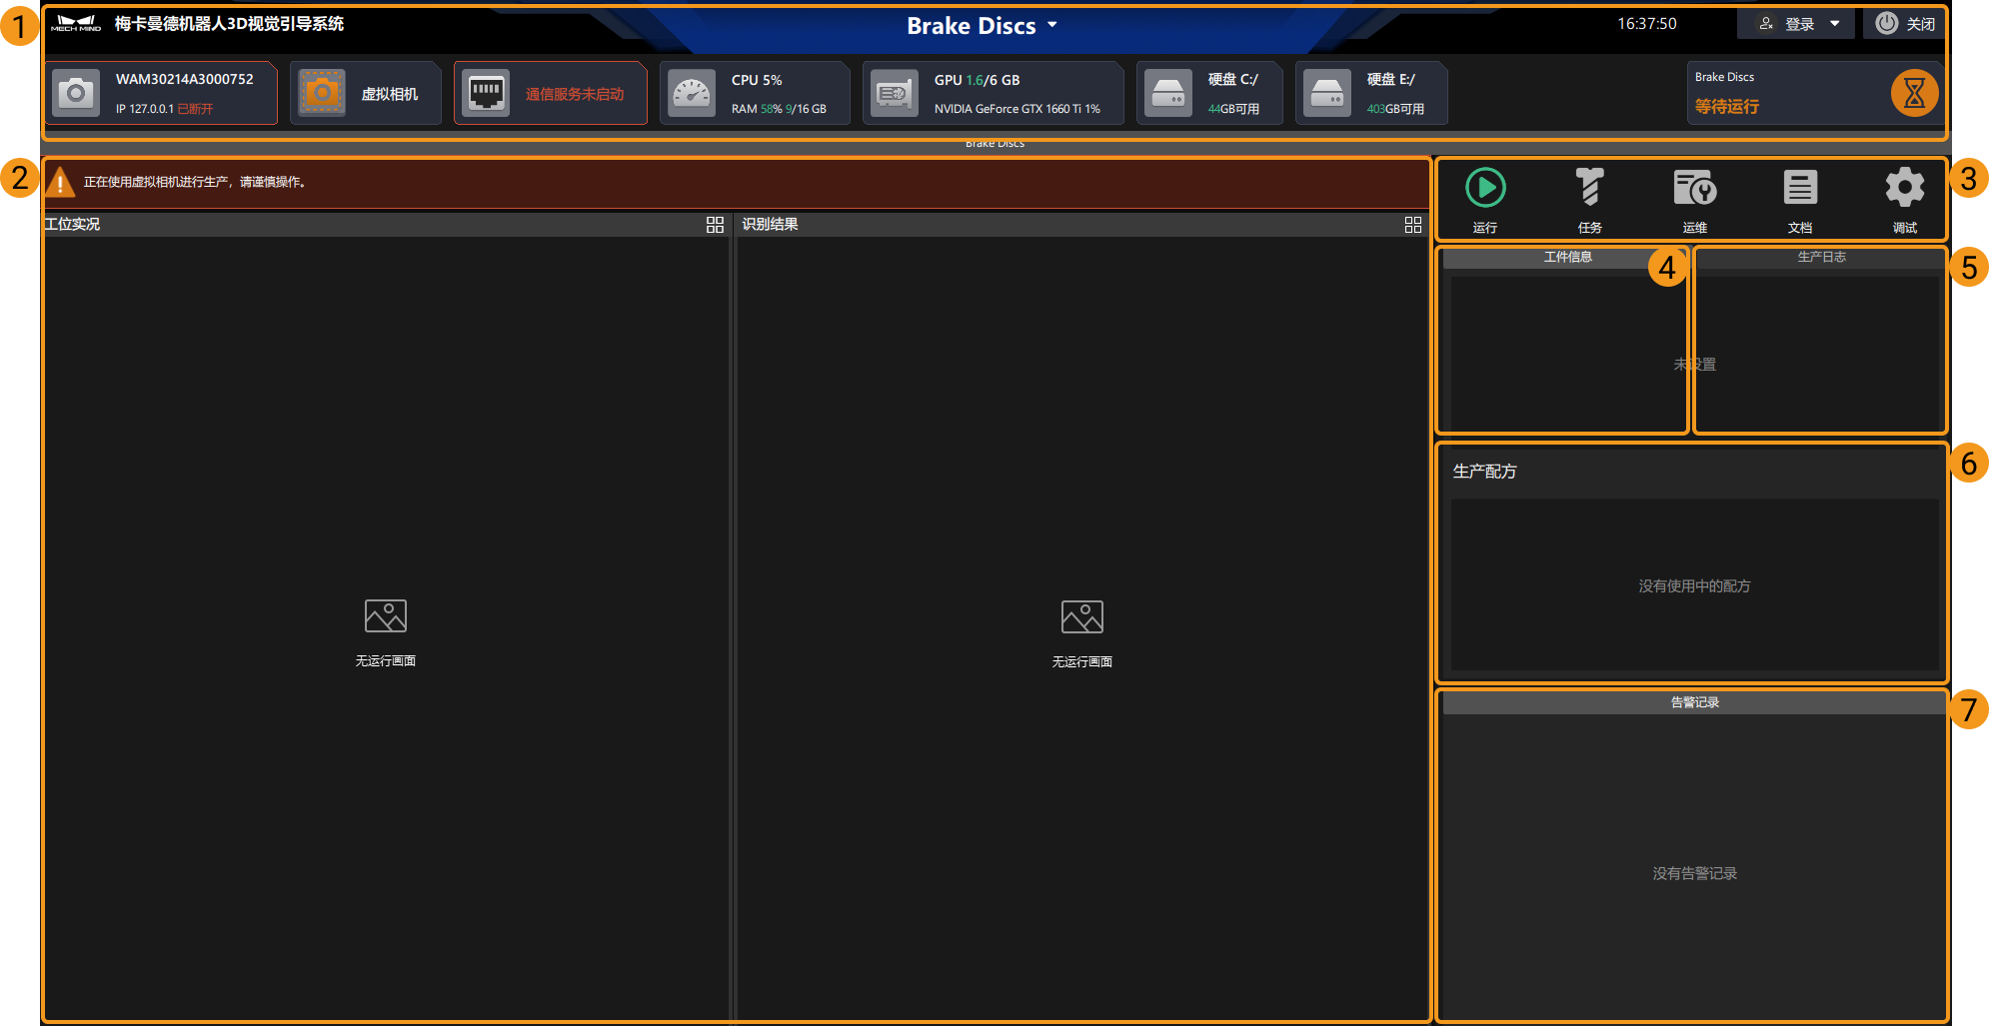Click the power icon on 关闭 button
The height and width of the screenshot is (1026, 1989).
pyautogui.click(x=1886, y=23)
